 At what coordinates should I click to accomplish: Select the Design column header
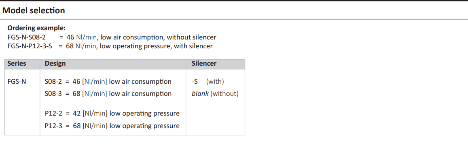[x=55, y=64]
